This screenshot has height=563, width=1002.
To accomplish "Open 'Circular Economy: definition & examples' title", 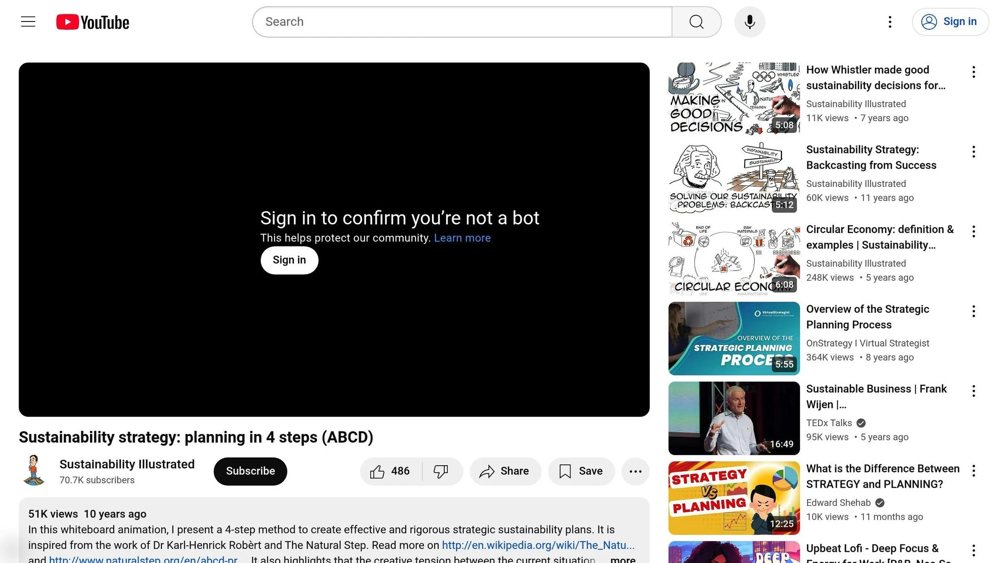I will [880, 237].
